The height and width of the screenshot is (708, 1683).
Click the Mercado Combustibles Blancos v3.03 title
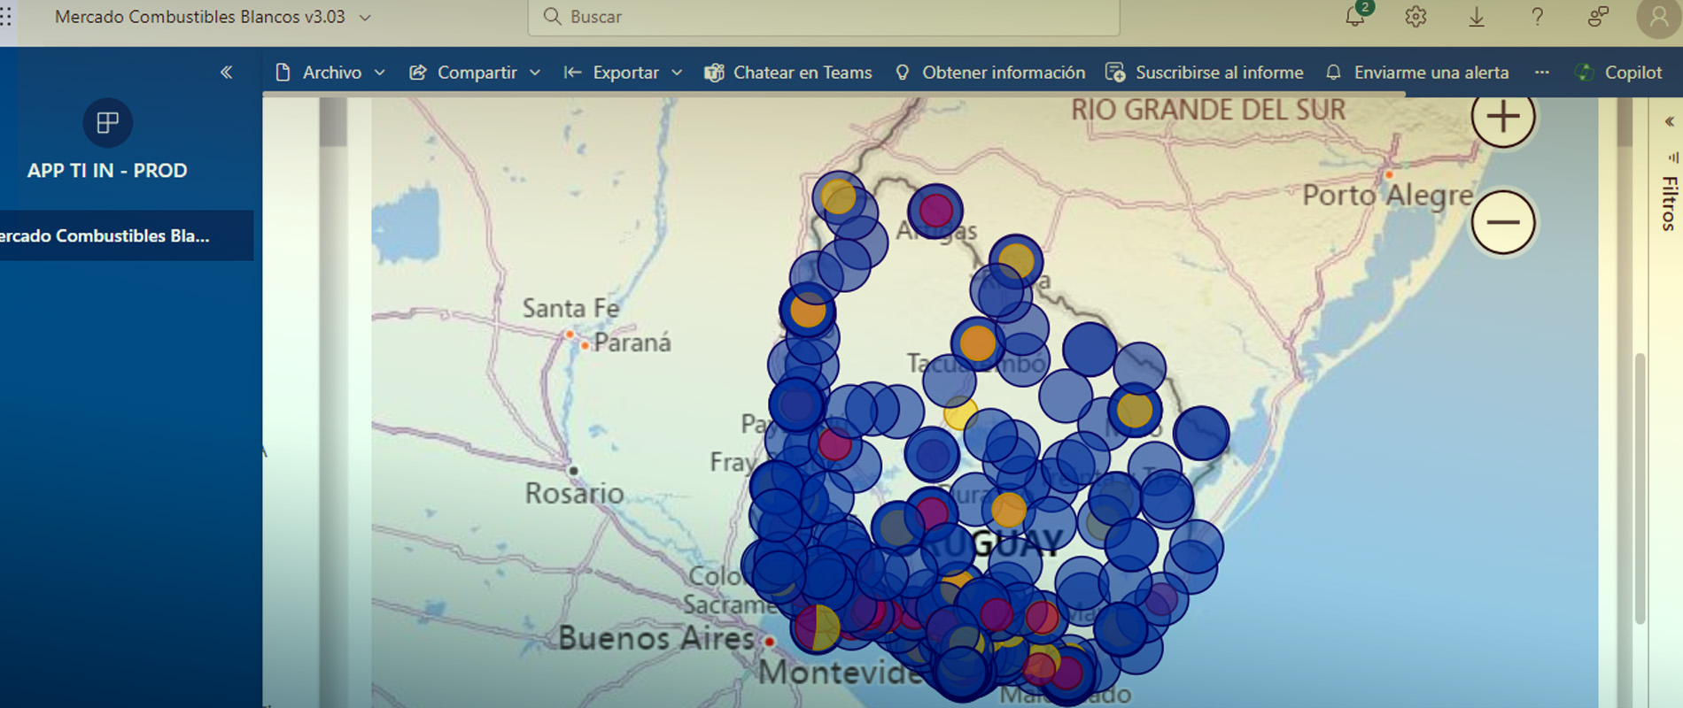pos(200,17)
